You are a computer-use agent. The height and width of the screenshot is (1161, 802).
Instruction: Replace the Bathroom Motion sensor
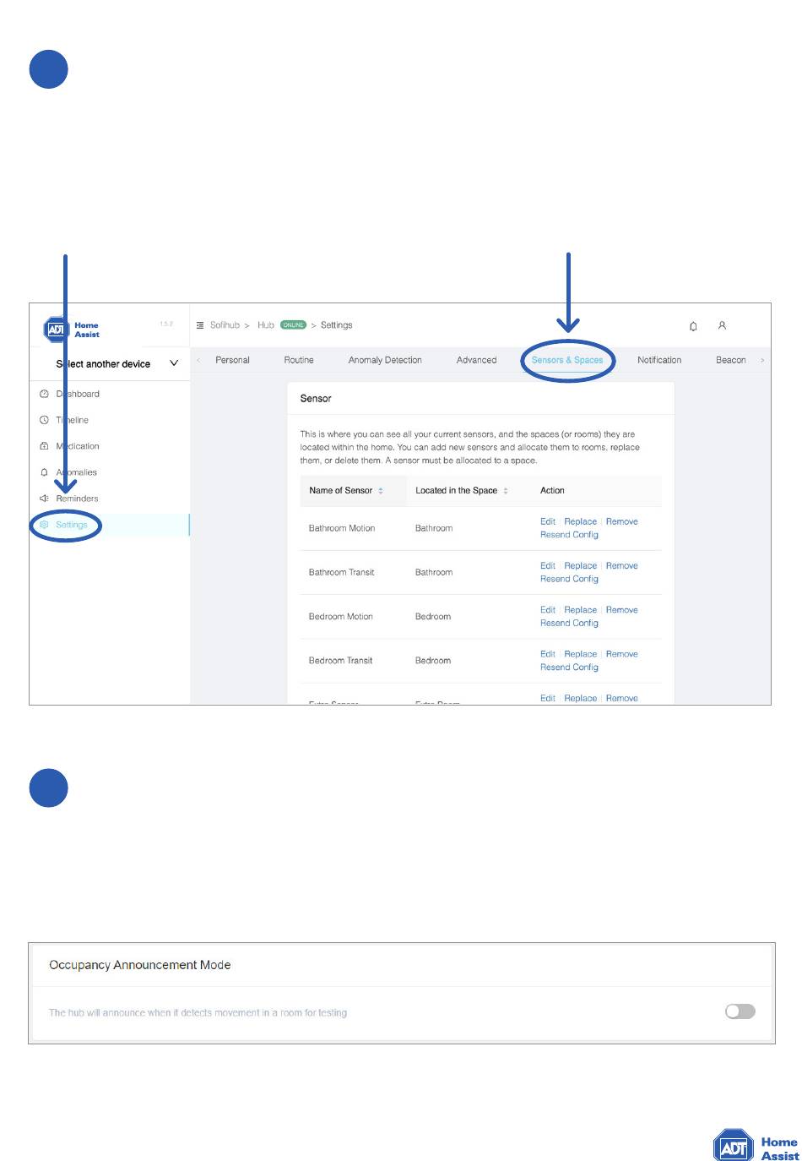tap(581, 521)
